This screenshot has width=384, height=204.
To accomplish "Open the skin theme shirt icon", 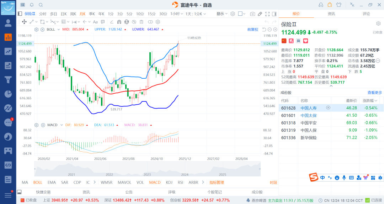I will pos(338,5).
